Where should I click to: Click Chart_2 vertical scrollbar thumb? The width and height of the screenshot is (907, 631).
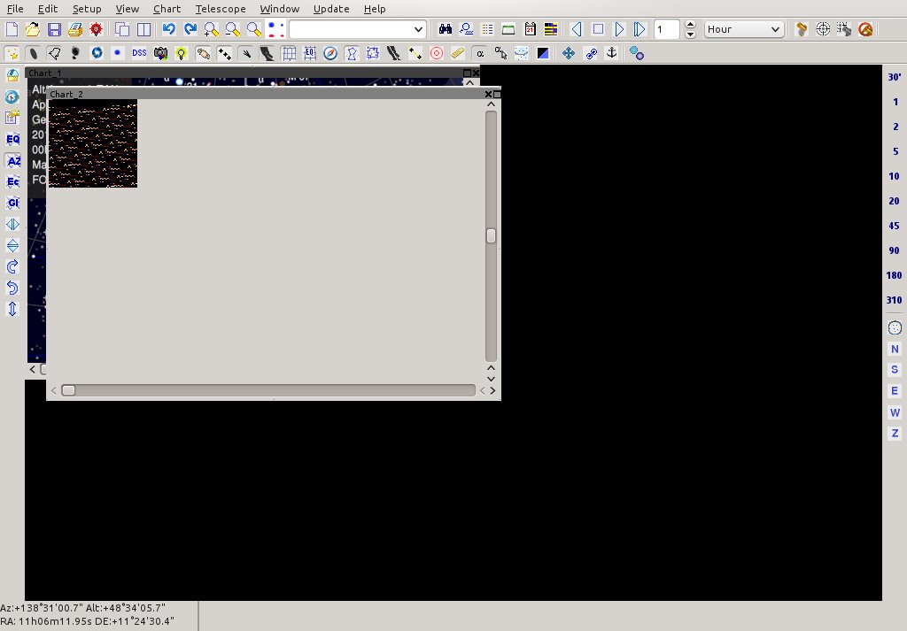(491, 235)
